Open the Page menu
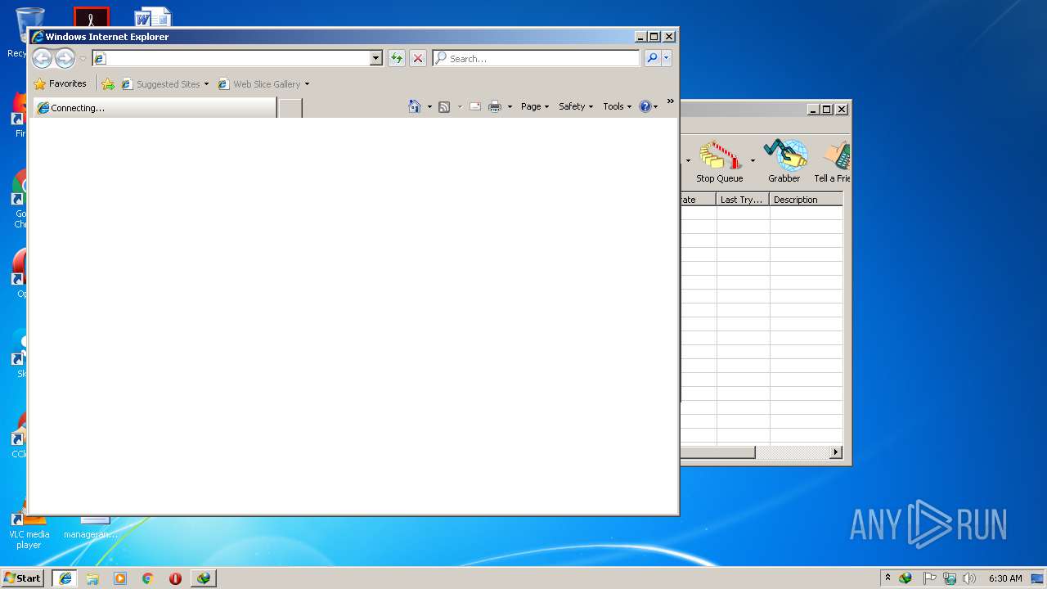1047x589 pixels. (x=535, y=106)
